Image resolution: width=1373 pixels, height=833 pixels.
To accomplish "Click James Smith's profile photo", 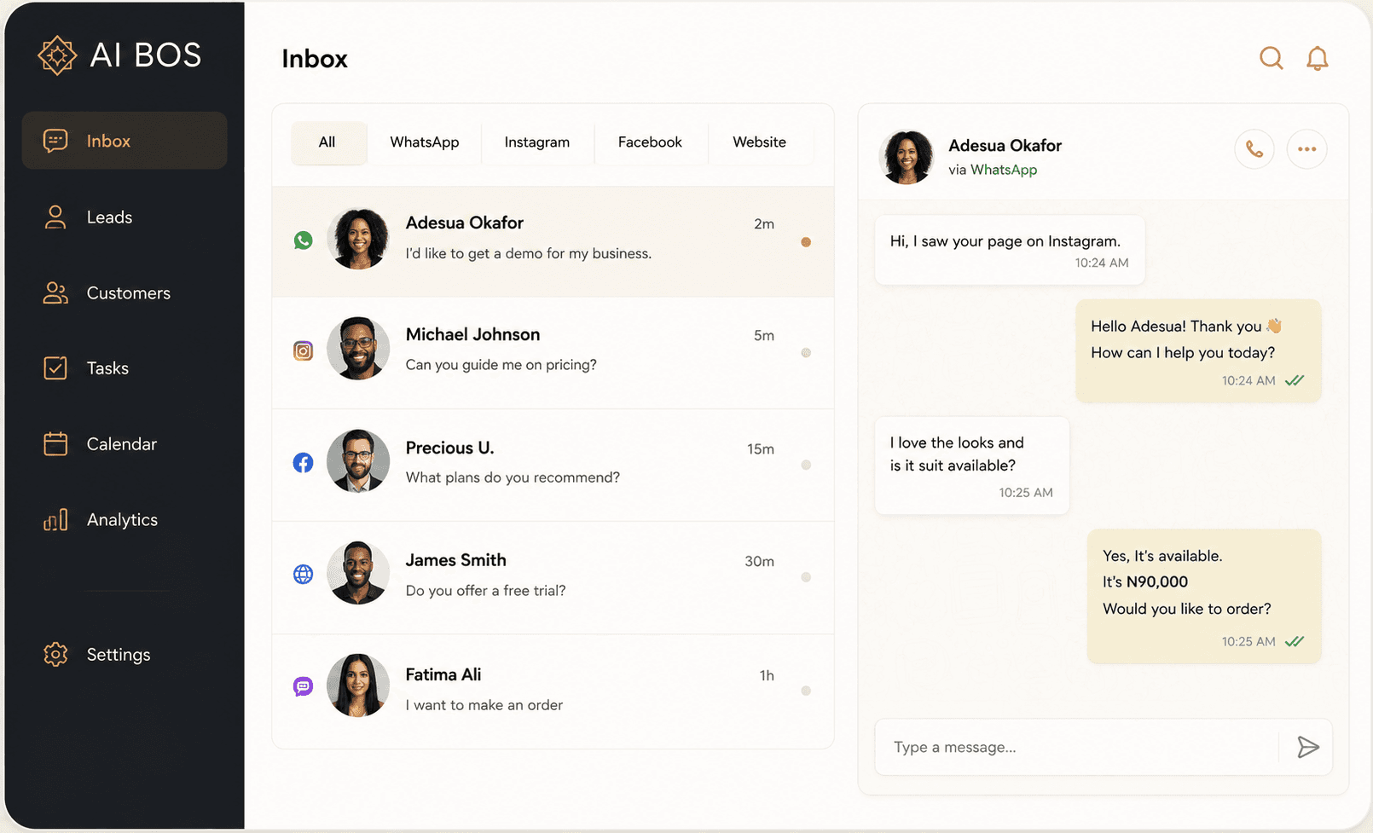I will (x=358, y=573).
